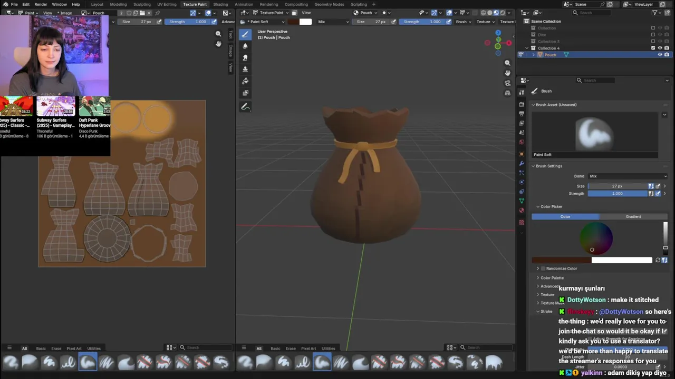Image resolution: width=675 pixels, height=379 pixels.
Task: Click the red X axis on navigation gizmo
Action: pos(509,43)
